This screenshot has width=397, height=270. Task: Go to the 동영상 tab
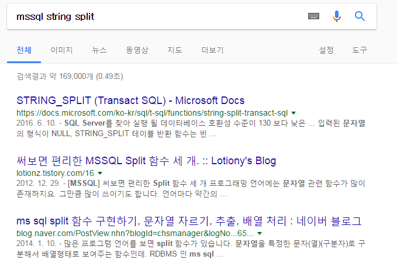pos(137,50)
